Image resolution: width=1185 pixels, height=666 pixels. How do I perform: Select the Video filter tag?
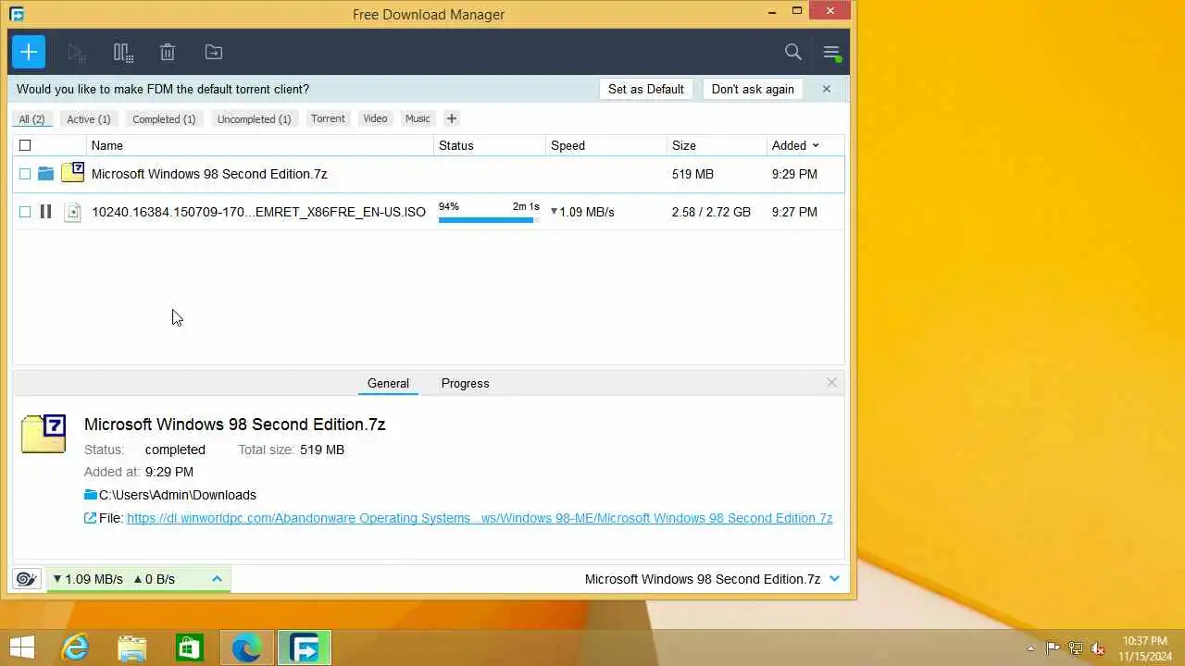(375, 118)
